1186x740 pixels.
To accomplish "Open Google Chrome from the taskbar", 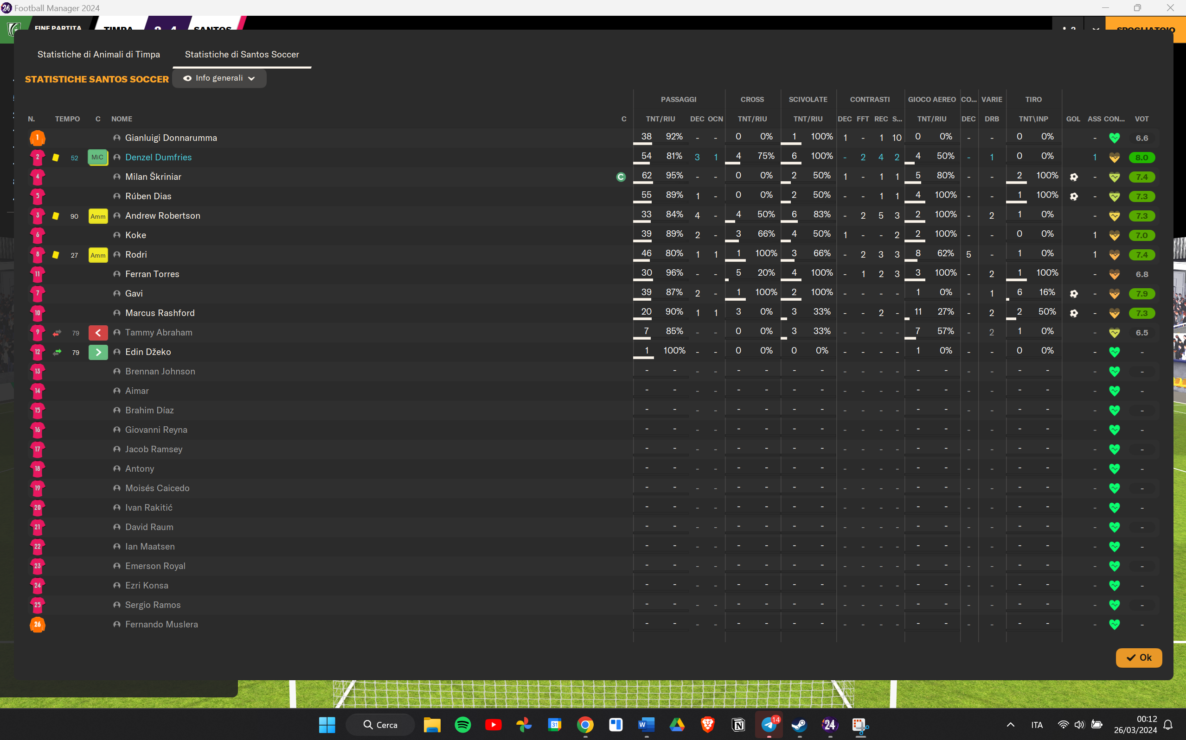I will point(585,725).
